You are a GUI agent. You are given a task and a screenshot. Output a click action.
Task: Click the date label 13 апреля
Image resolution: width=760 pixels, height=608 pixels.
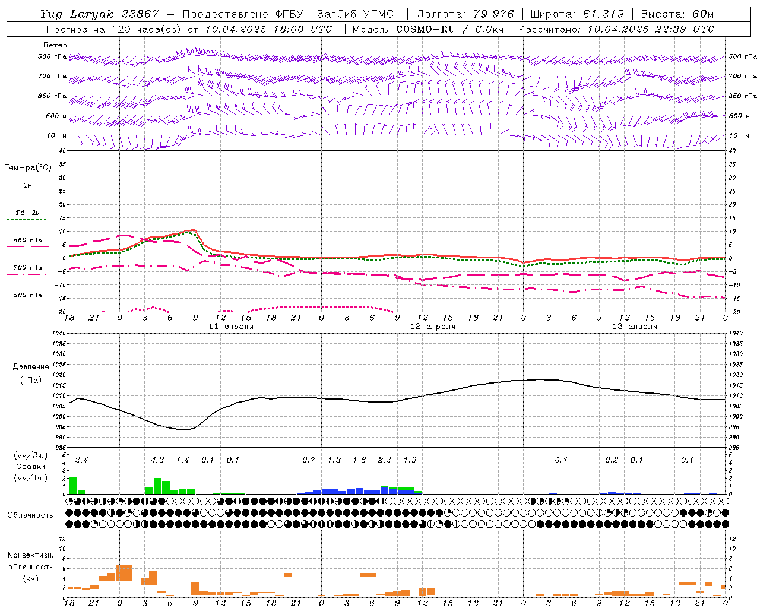tap(635, 327)
